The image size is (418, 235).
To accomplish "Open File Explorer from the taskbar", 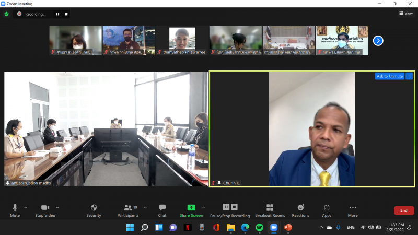I will tap(230, 227).
